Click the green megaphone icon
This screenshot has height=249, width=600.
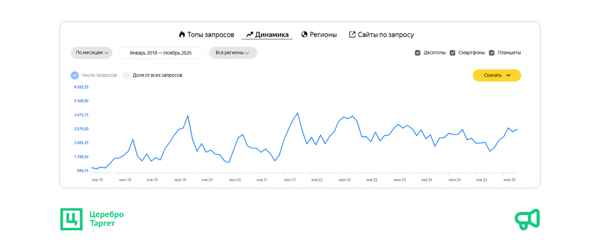coord(527,219)
